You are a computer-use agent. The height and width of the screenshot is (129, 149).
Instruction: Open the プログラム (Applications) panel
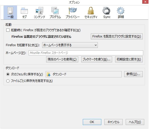(55, 12)
